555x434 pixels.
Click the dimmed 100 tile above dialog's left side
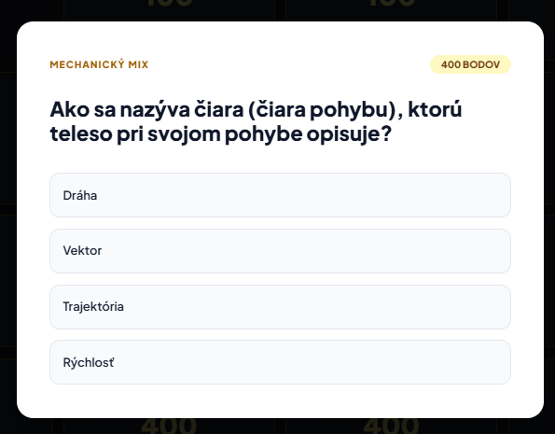pos(169,8)
